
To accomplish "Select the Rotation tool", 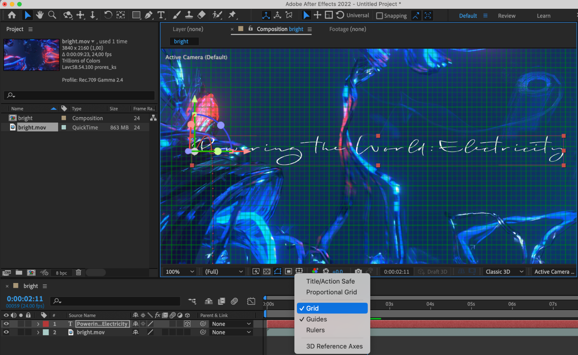I will click(x=108, y=15).
